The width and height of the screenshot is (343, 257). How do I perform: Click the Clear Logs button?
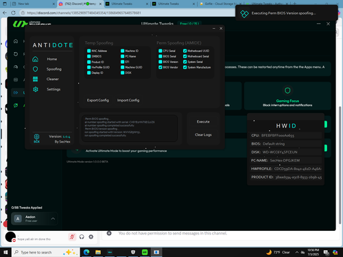[203, 135]
